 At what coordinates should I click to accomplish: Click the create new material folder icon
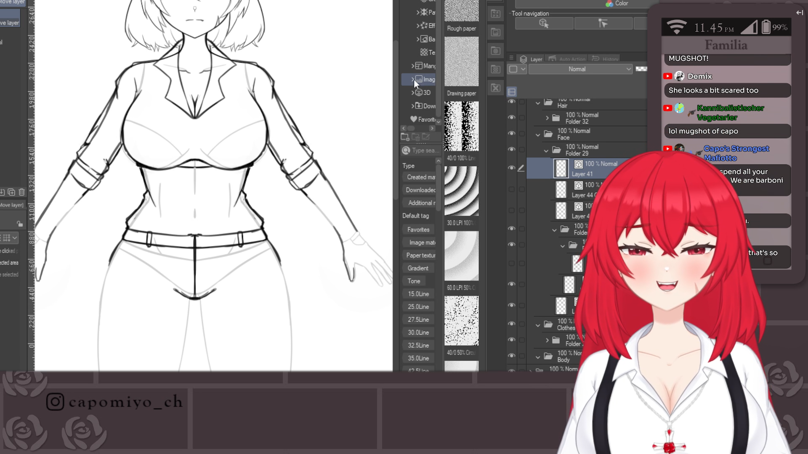click(405, 137)
